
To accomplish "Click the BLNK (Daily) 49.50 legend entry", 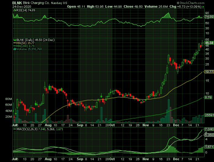I will [x=35, y=40].
